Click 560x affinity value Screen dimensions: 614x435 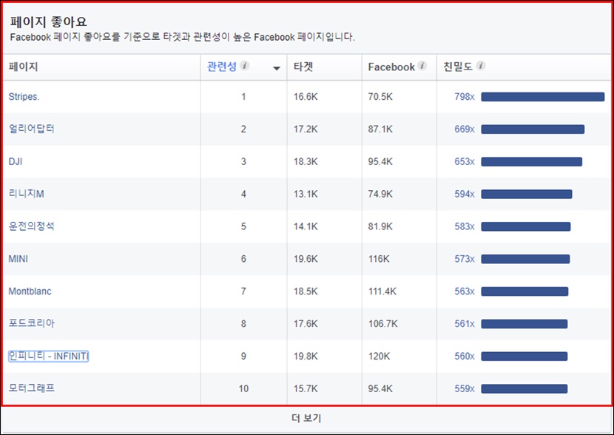coord(465,357)
